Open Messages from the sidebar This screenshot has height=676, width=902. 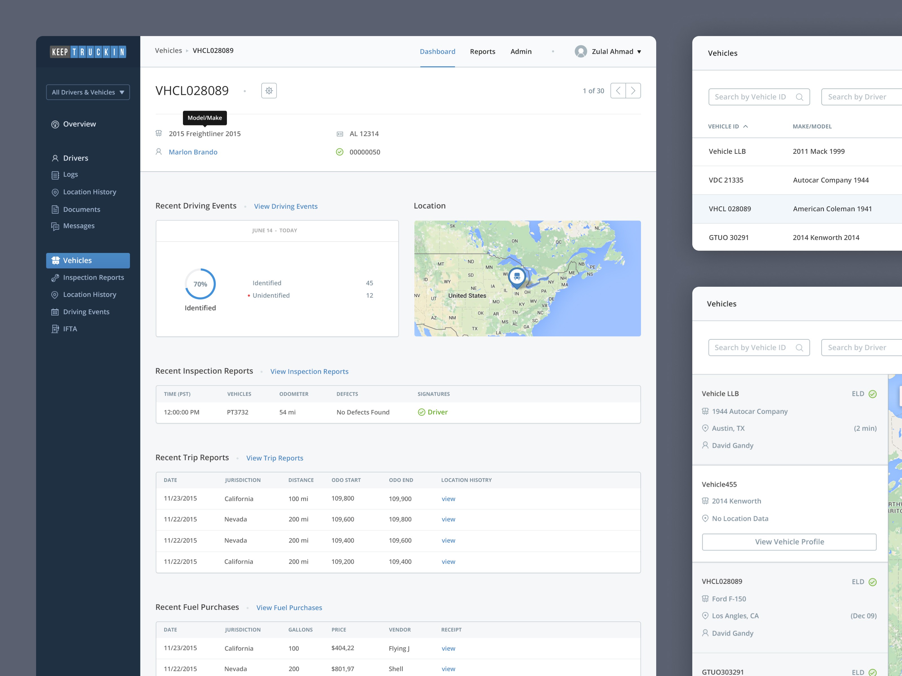[x=79, y=225]
